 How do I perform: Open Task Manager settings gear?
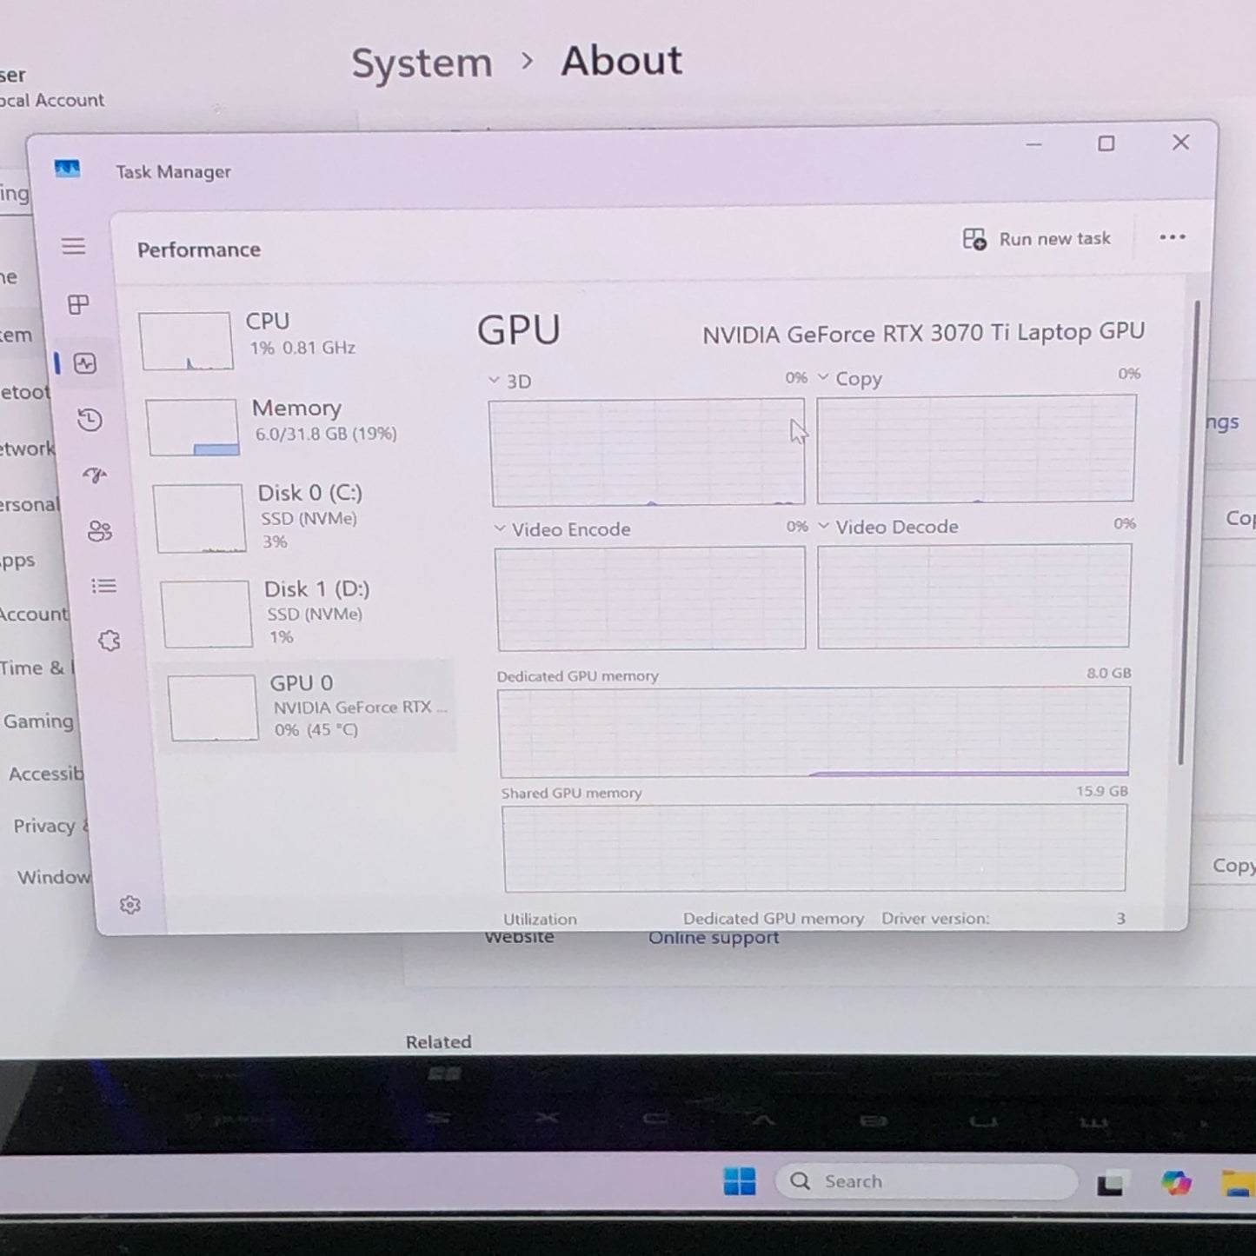point(130,905)
